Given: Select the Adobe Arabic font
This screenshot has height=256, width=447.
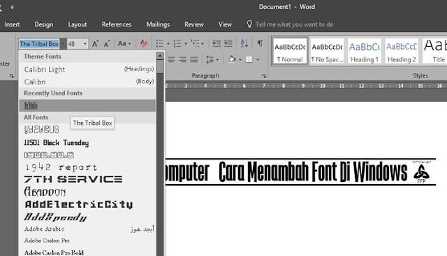Looking at the screenshot, I should (x=87, y=229).
